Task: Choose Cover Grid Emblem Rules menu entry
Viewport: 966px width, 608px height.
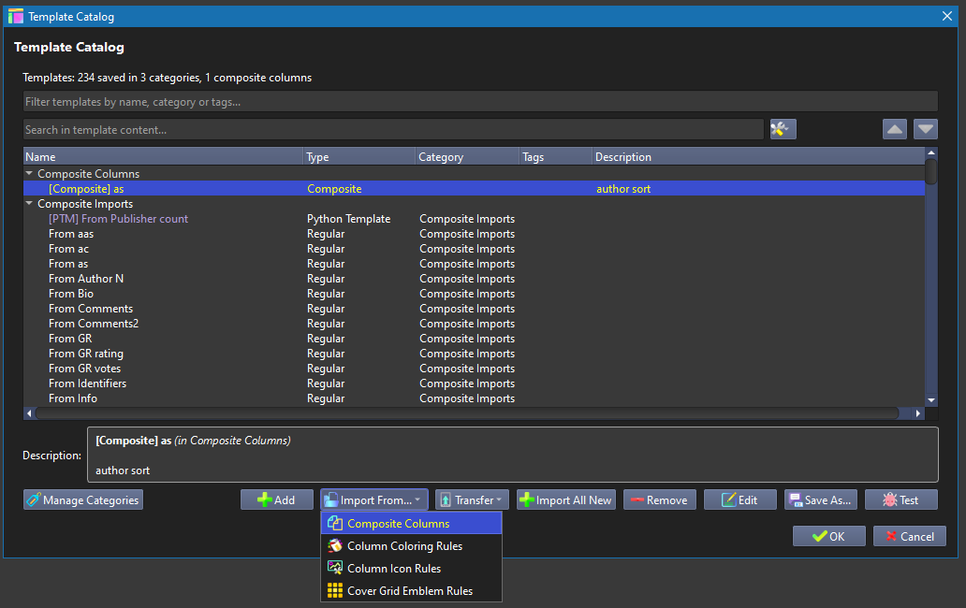Action: [412, 591]
